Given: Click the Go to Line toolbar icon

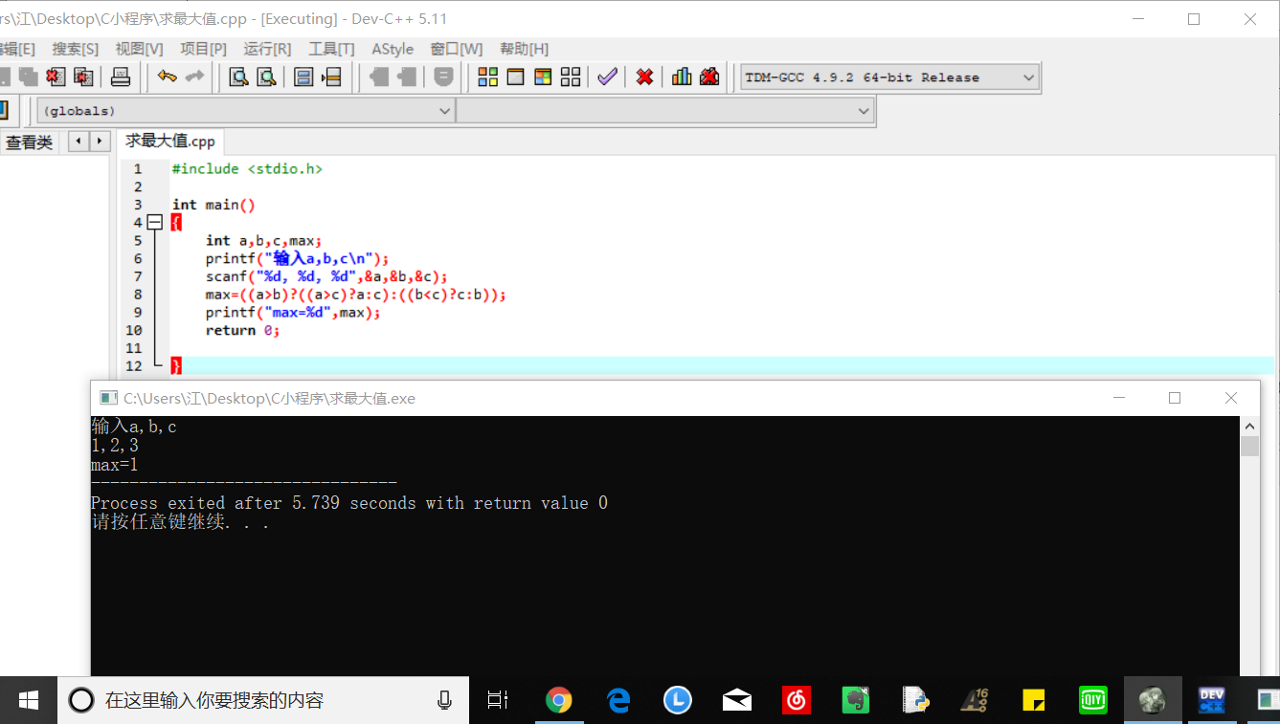Looking at the screenshot, I should coord(331,77).
